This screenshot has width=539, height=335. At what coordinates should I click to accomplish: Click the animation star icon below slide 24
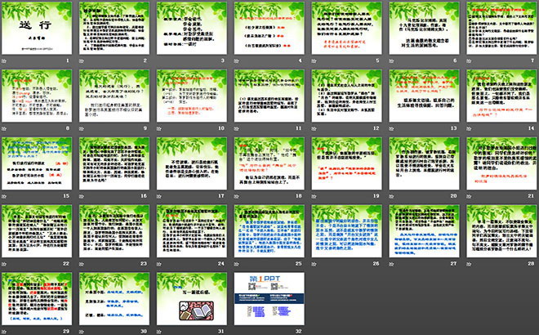(x=159, y=264)
